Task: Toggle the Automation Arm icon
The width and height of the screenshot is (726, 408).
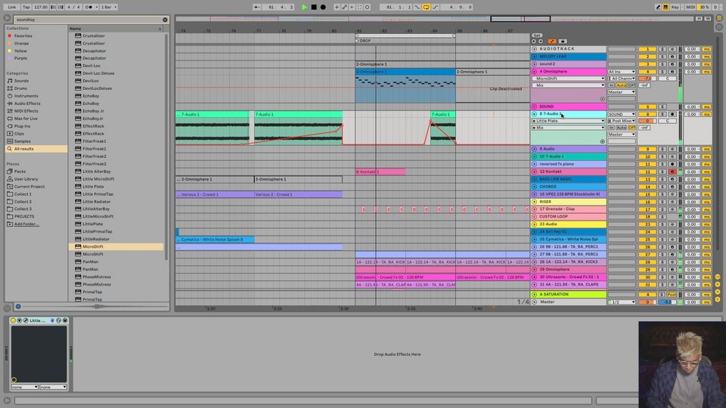Action: [345, 7]
